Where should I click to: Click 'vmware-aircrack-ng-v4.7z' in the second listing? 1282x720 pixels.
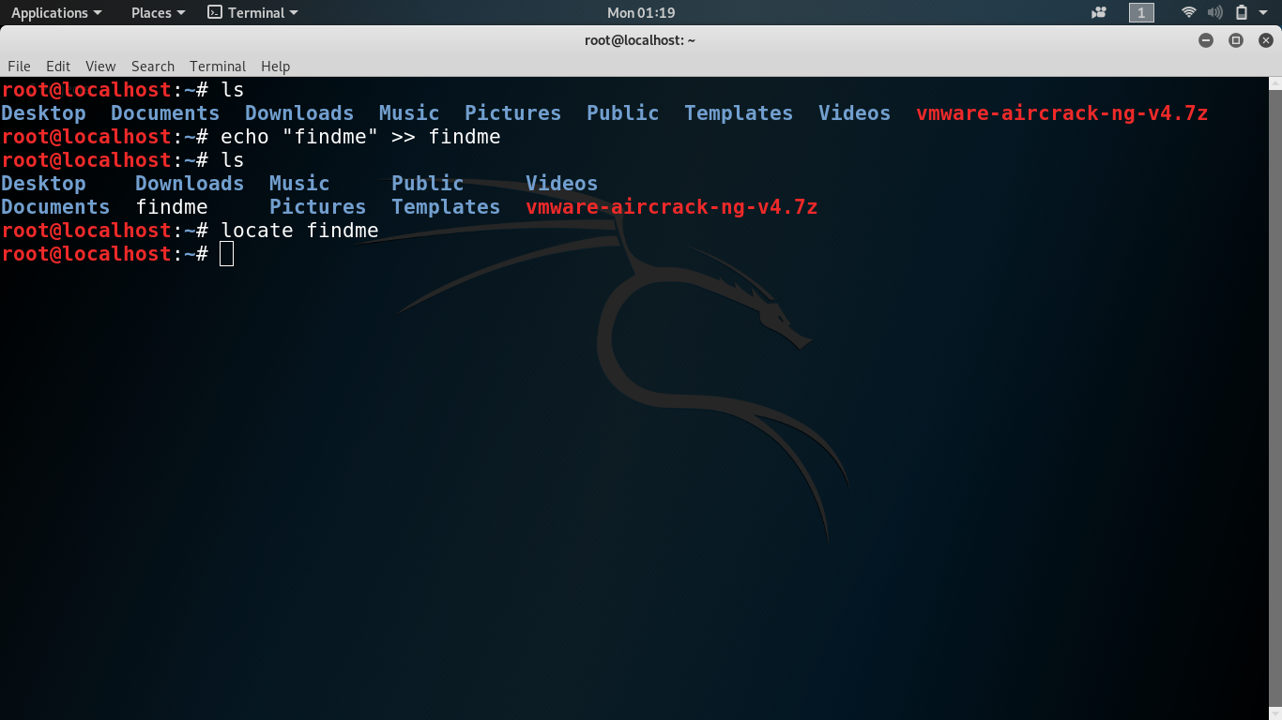pos(671,207)
